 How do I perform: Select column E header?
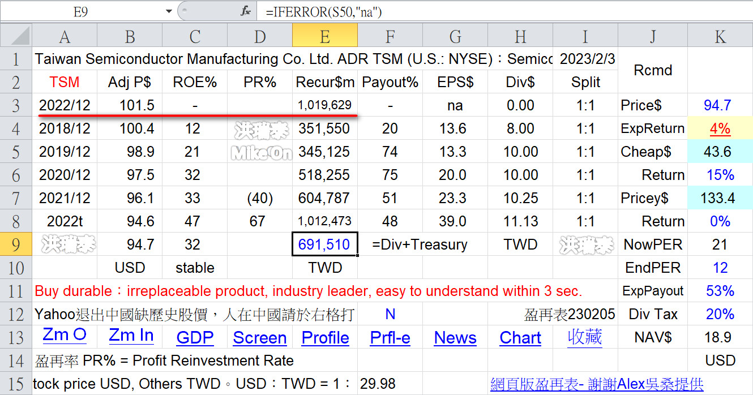click(x=325, y=36)
